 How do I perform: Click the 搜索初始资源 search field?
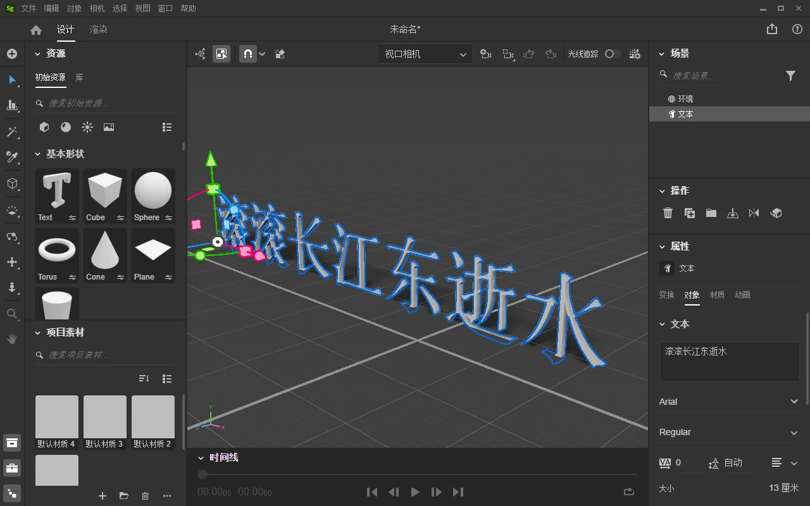coord(105,103)
